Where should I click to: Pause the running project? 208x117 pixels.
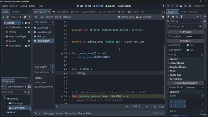pyautogui.click(x=168, y=6)
